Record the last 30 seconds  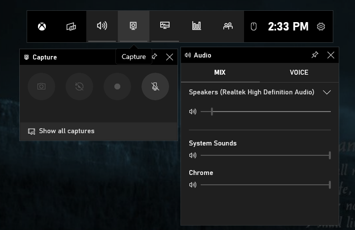pos(79,86)
